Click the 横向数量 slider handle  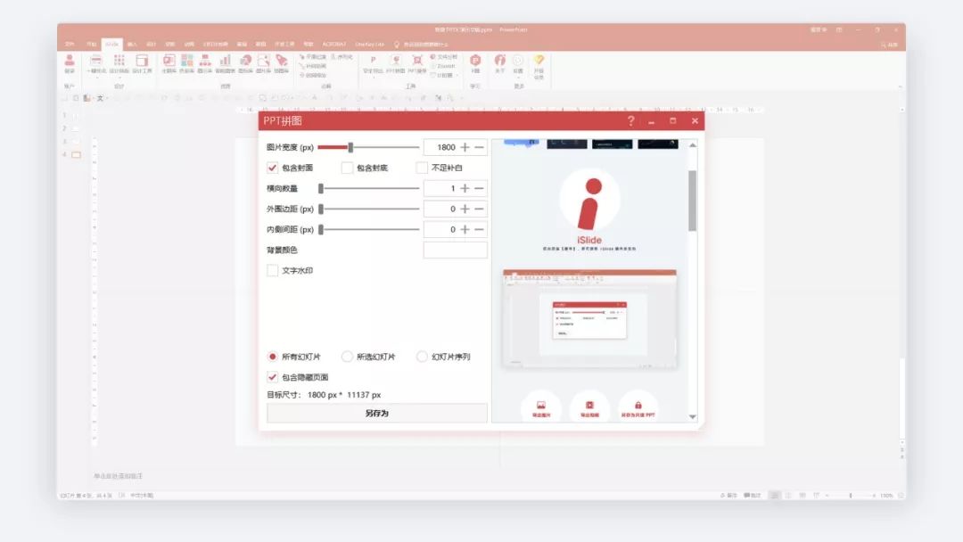[321, 188]
